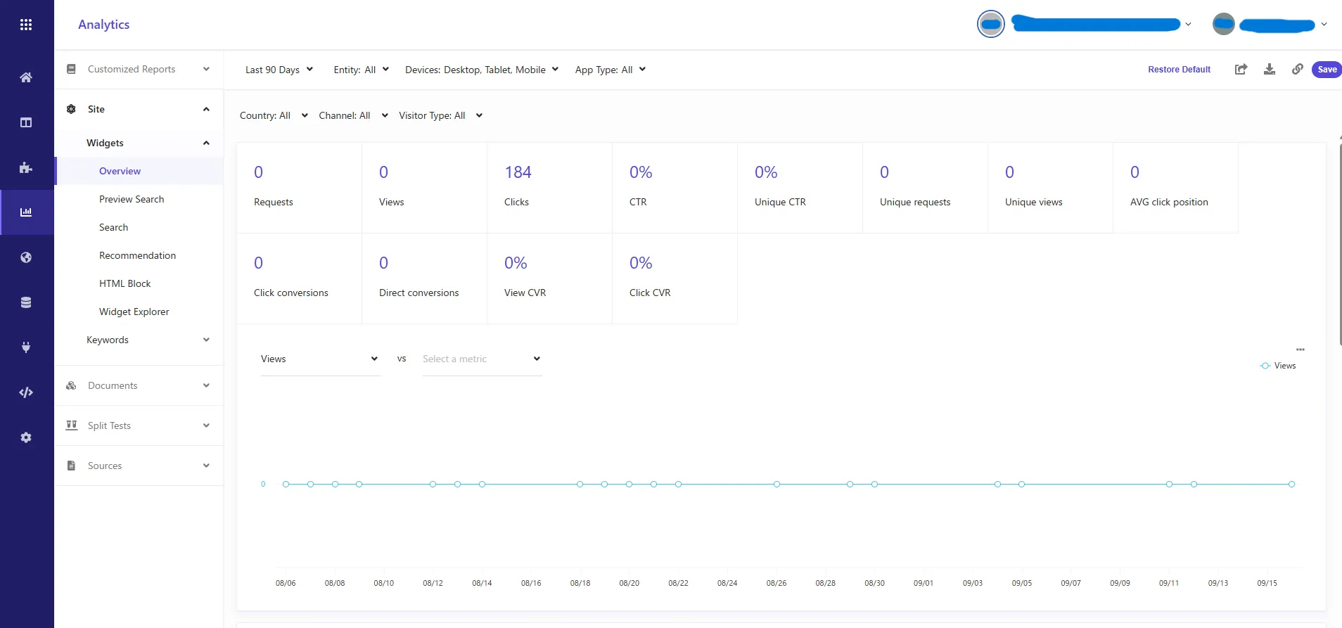This screenshot has height=628, width=1342.
Task: Toggle the Views legend series
Action: pos(1278,366)
